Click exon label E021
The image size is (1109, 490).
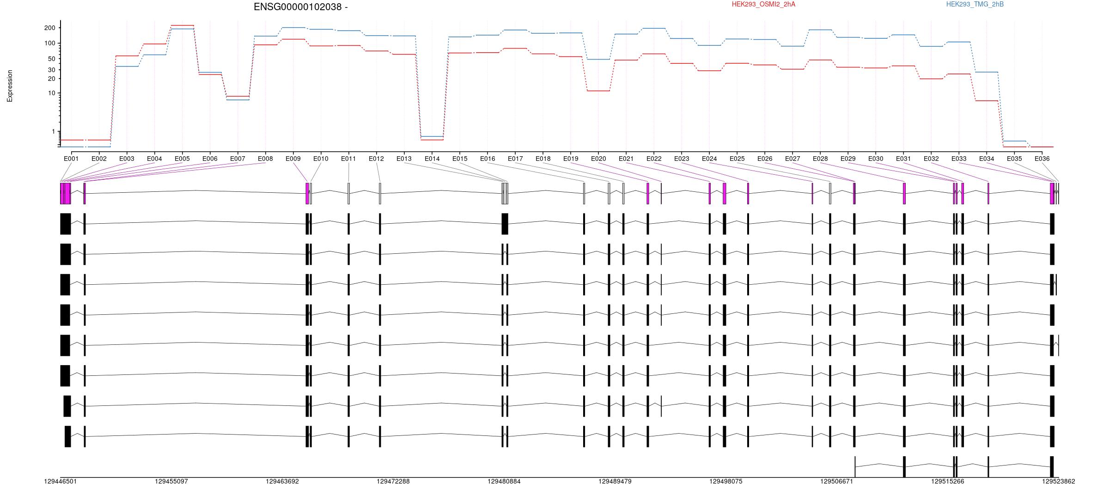(626, 159)
